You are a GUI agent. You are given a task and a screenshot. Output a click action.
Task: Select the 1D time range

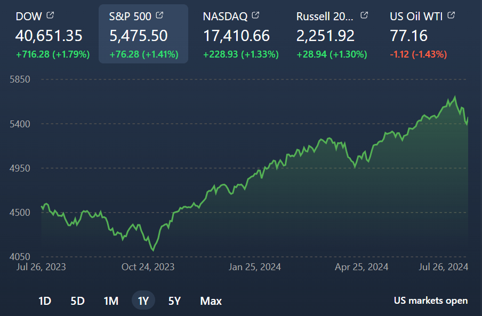45,301
